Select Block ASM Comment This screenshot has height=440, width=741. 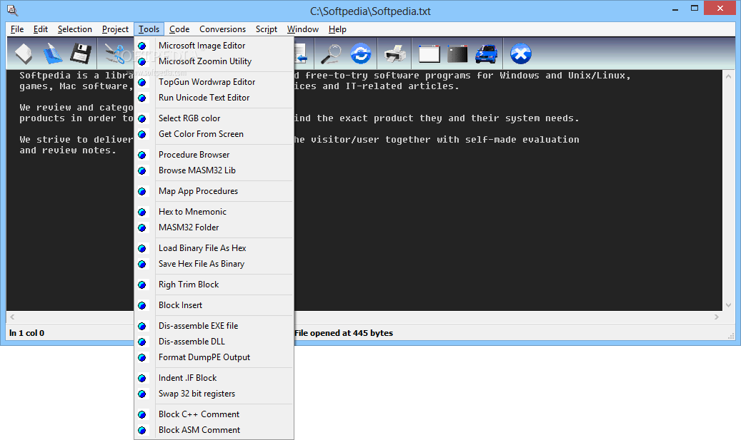point(214,430)
